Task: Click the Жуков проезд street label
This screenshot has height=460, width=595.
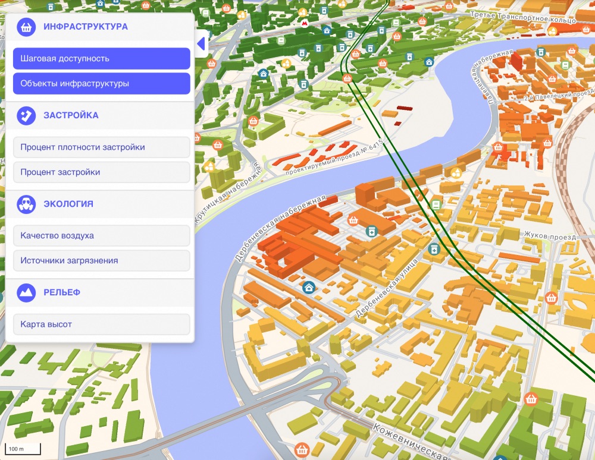Action: pyautogui.click(x=550, y=236)
